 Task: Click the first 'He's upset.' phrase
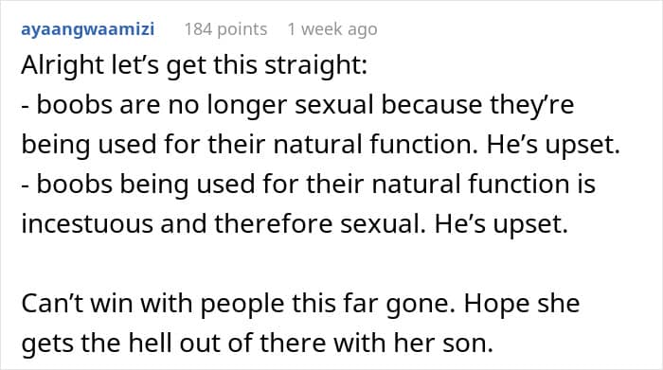click(x=553, y=145)
